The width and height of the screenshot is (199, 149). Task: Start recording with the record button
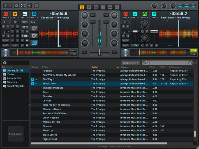[29, 6]
